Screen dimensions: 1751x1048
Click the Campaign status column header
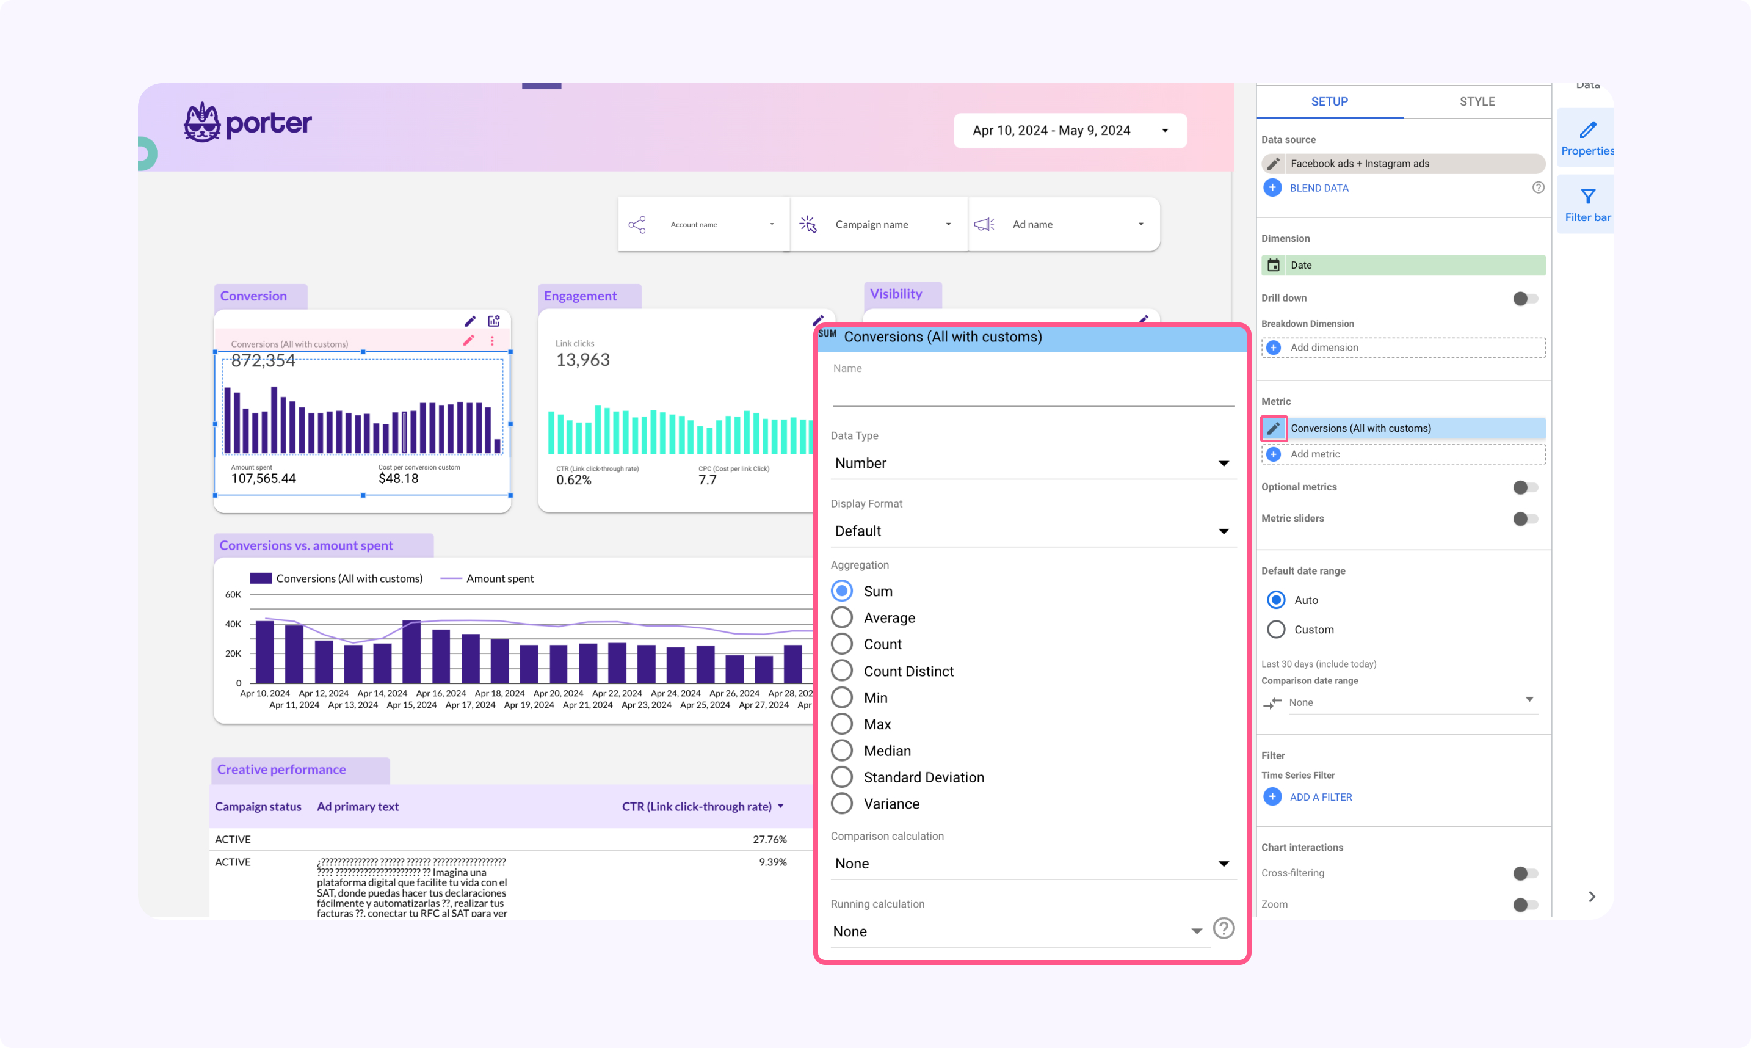258,807
